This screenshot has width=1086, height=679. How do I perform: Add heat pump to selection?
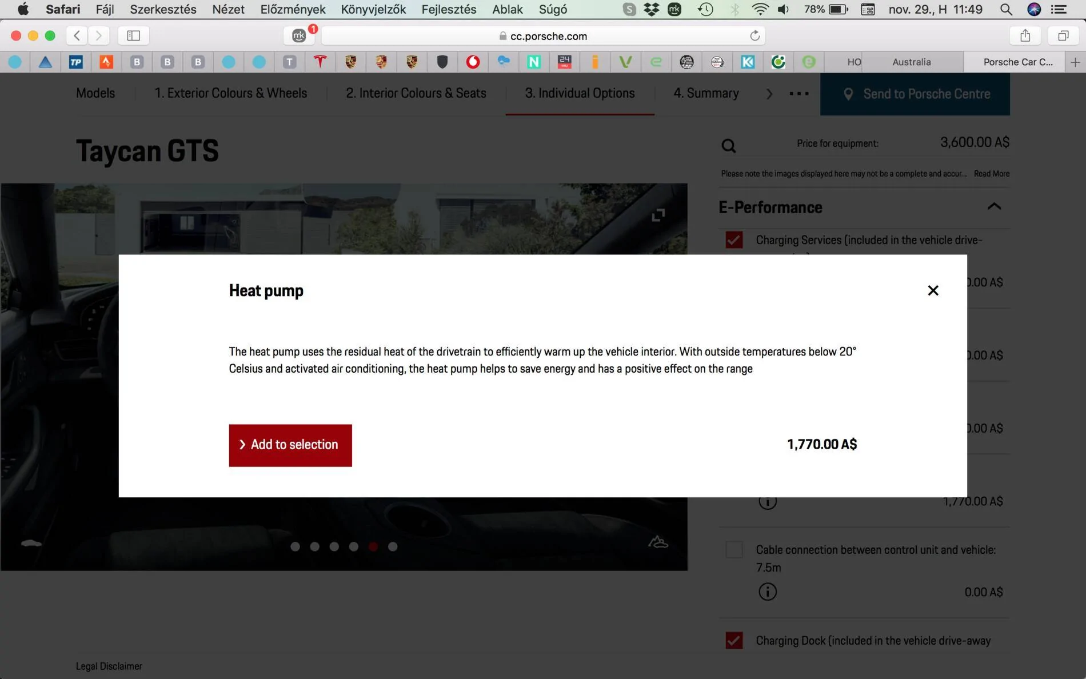[x=290, y=445]
